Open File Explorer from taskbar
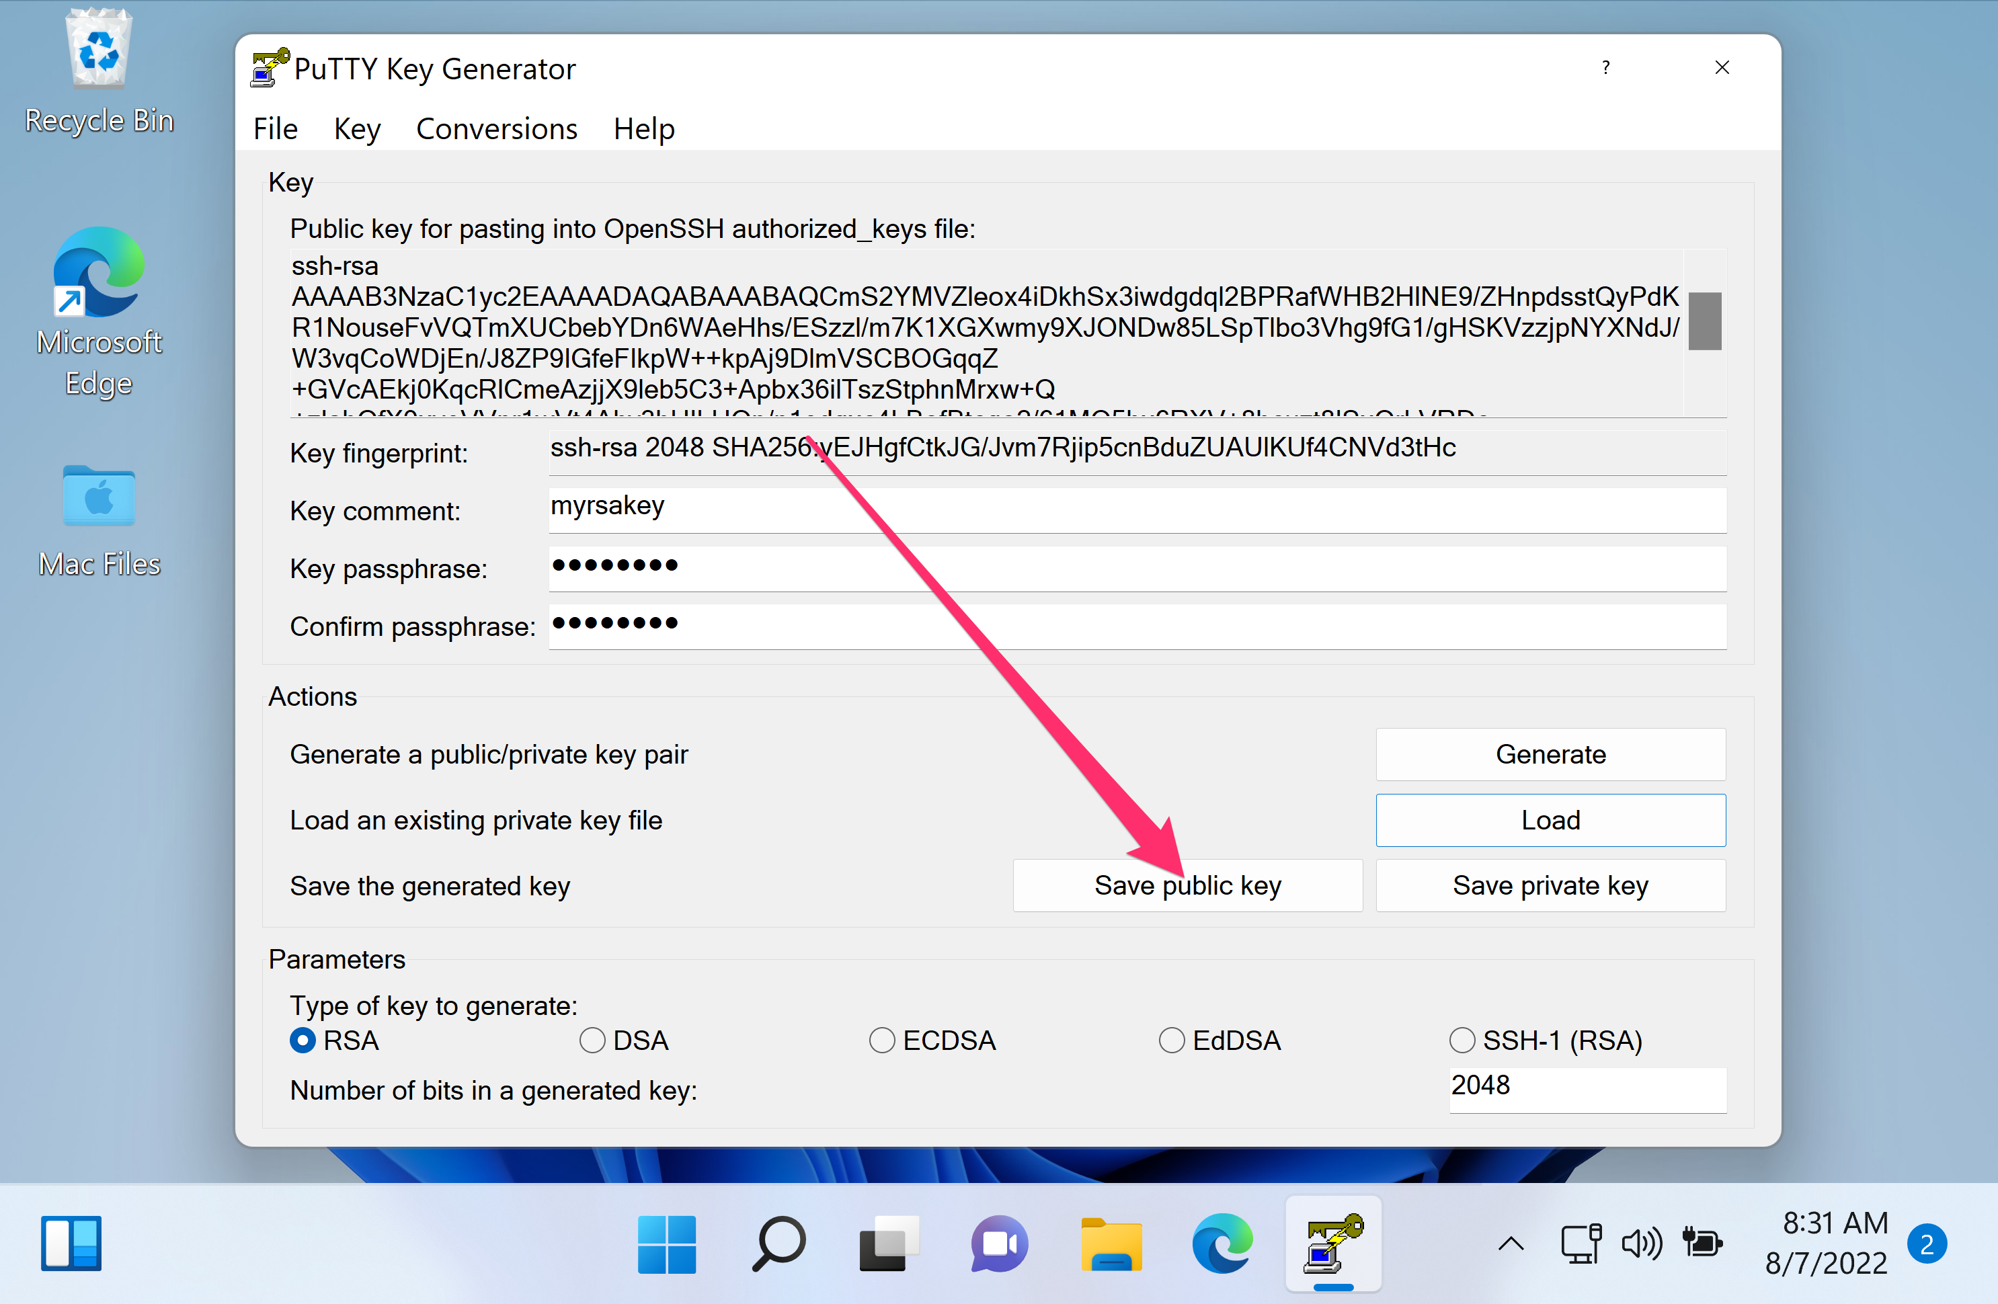This screenshot has height=1304, width=1998. (x=1111, y=1243)
